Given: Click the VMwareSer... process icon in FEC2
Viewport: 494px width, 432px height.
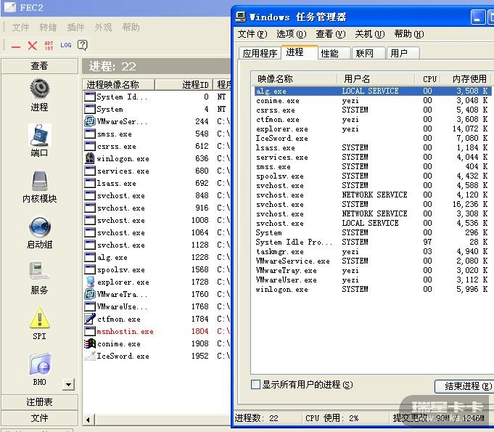Looking at the screenshot, I should [x=90, y=121].
